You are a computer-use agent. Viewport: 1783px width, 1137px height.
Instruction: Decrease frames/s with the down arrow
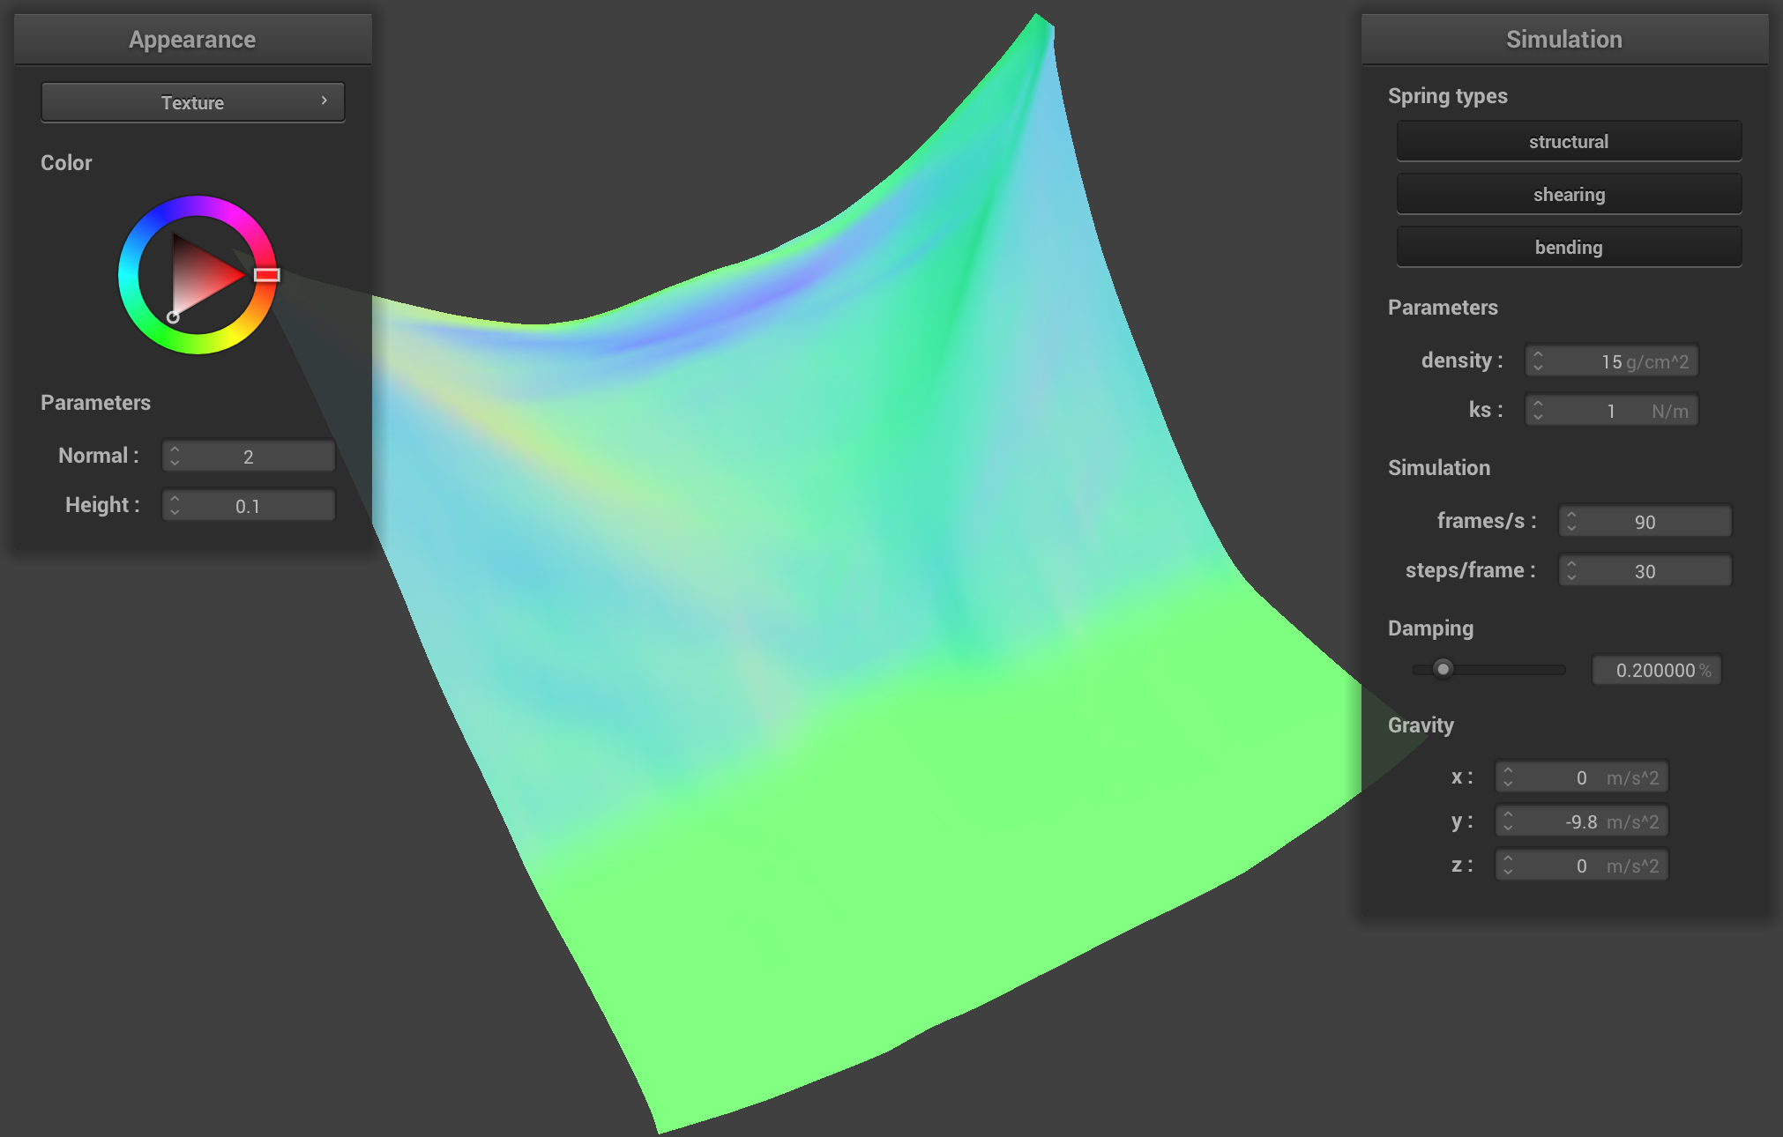pos(1571,528)
